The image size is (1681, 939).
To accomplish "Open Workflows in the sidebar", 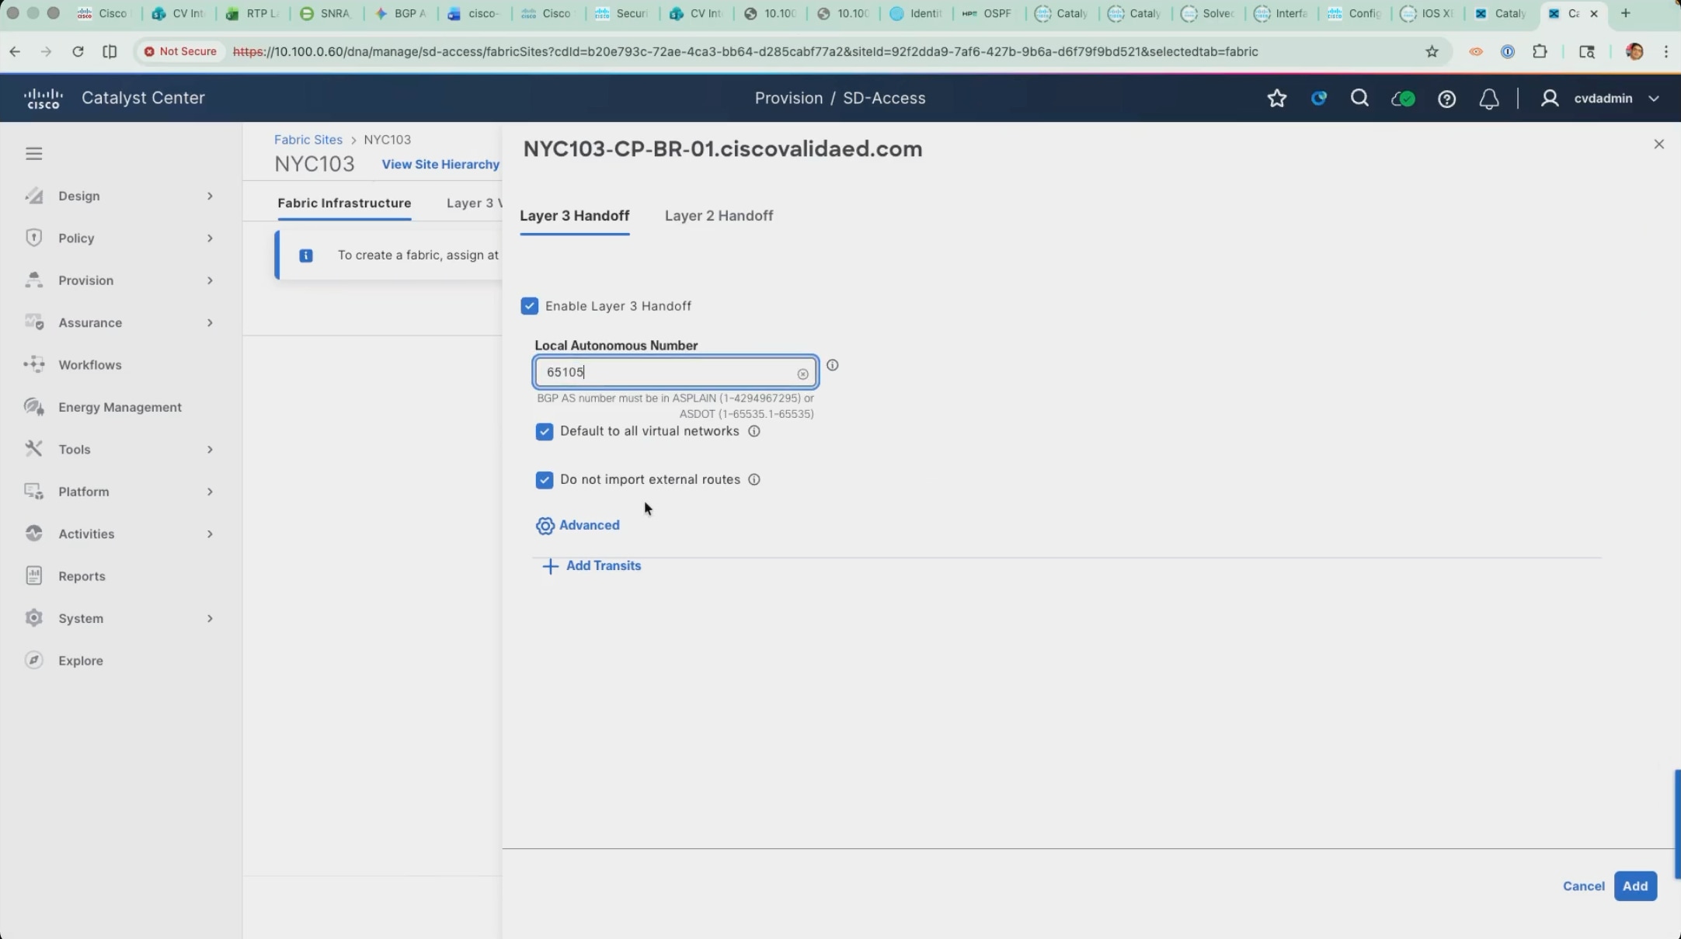I will click(x=90, y=364).
